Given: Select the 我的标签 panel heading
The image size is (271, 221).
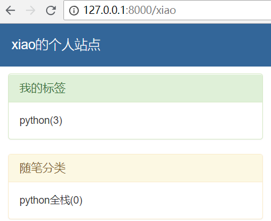Looking at the screenshot, I should [43, 88].
